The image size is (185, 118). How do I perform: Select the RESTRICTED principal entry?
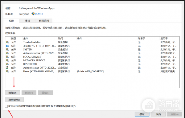30,64
